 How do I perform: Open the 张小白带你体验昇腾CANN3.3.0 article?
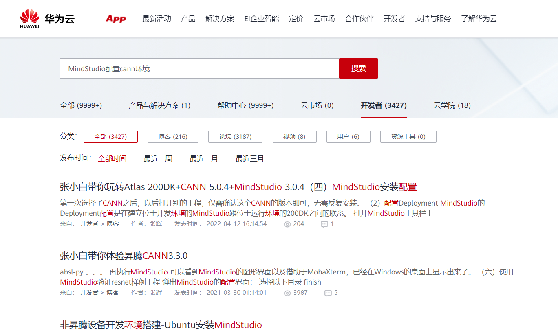(124, 256)
